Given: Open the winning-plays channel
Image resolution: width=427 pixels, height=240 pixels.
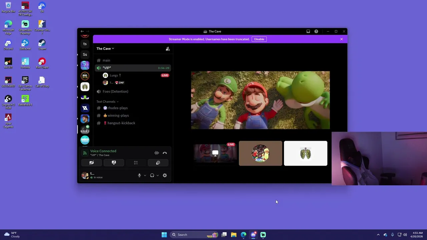Looking at the screenshot, I should point(133,115).
